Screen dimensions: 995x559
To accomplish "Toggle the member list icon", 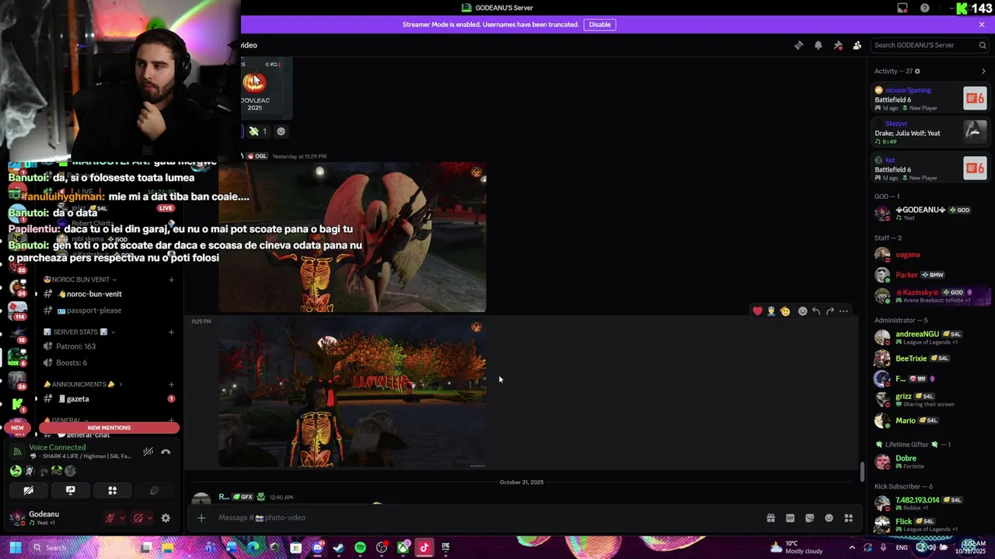I will (857, 45).
